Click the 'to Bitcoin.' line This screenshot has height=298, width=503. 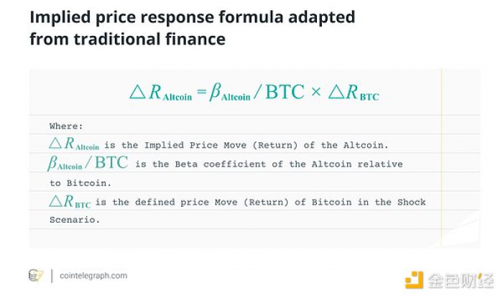coord(75,183)
